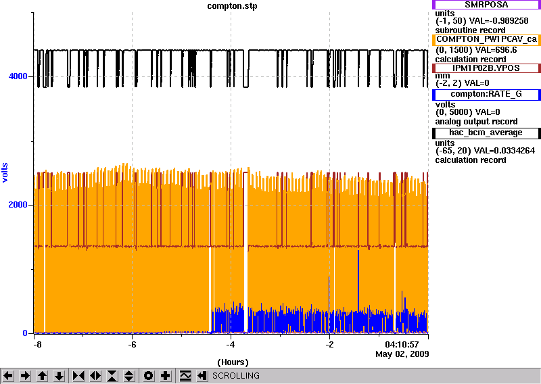541x384 pixels.
Task: Click the -6 hours x-axis label
Action: 132,345
